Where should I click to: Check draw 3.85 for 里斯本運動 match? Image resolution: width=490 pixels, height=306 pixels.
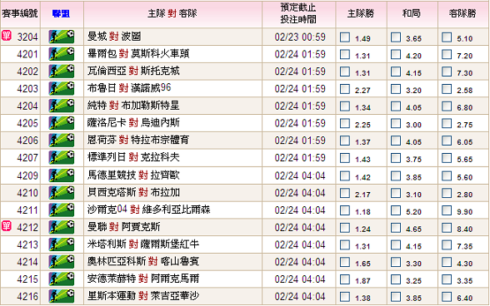[x=396, y=297]
